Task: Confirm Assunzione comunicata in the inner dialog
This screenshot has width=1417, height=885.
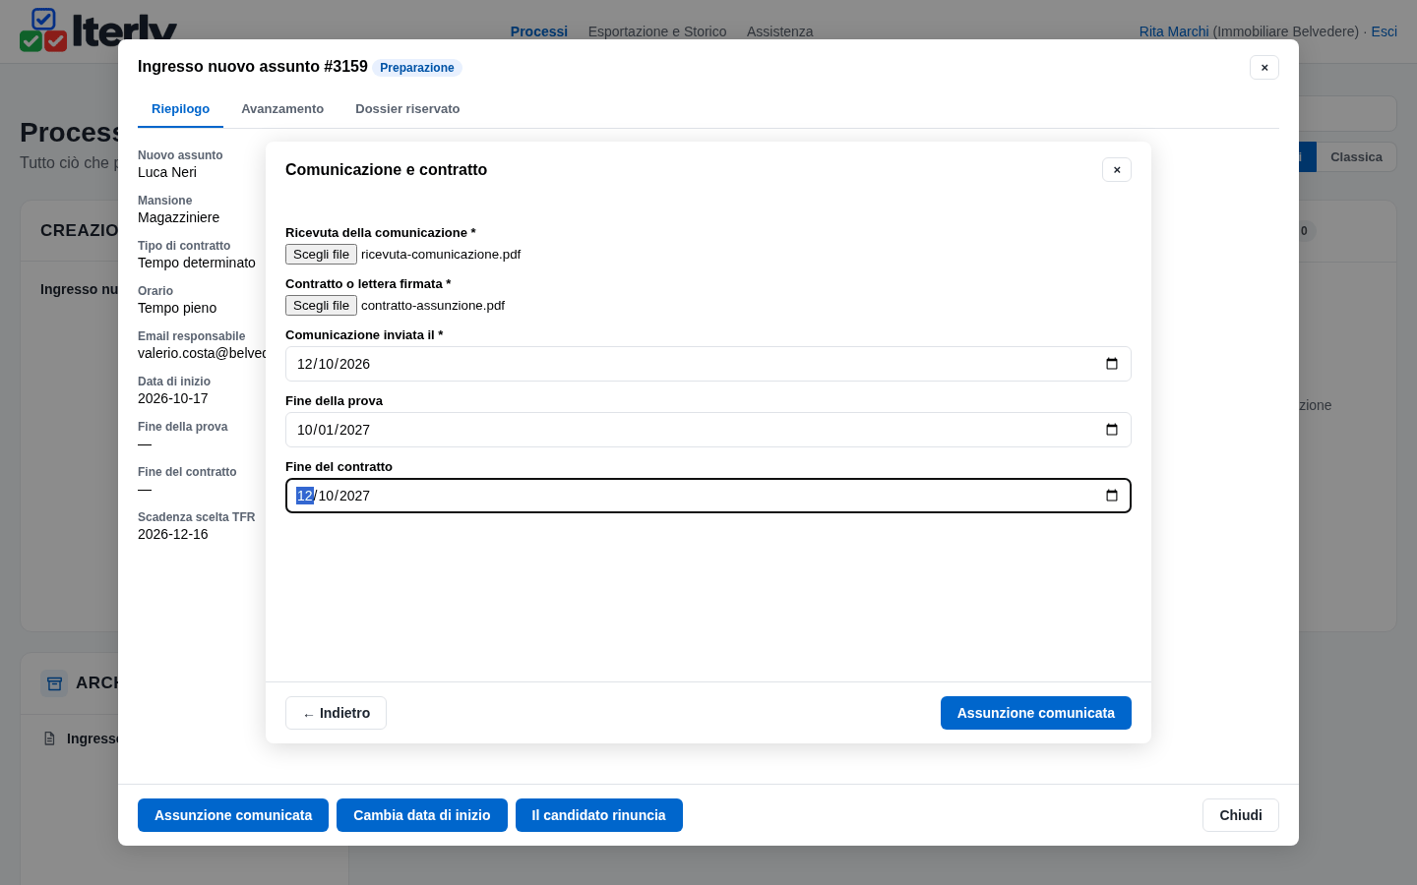Action: (x=1036, y=713)
